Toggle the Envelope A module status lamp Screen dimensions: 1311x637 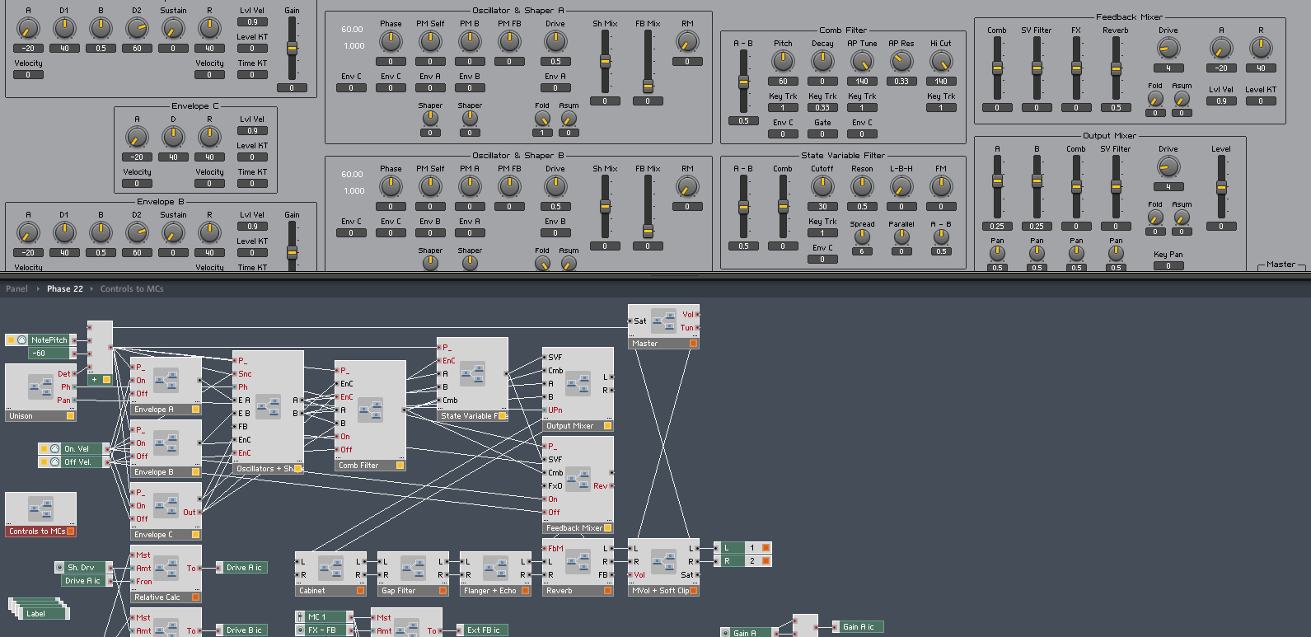tap(195, 409)
